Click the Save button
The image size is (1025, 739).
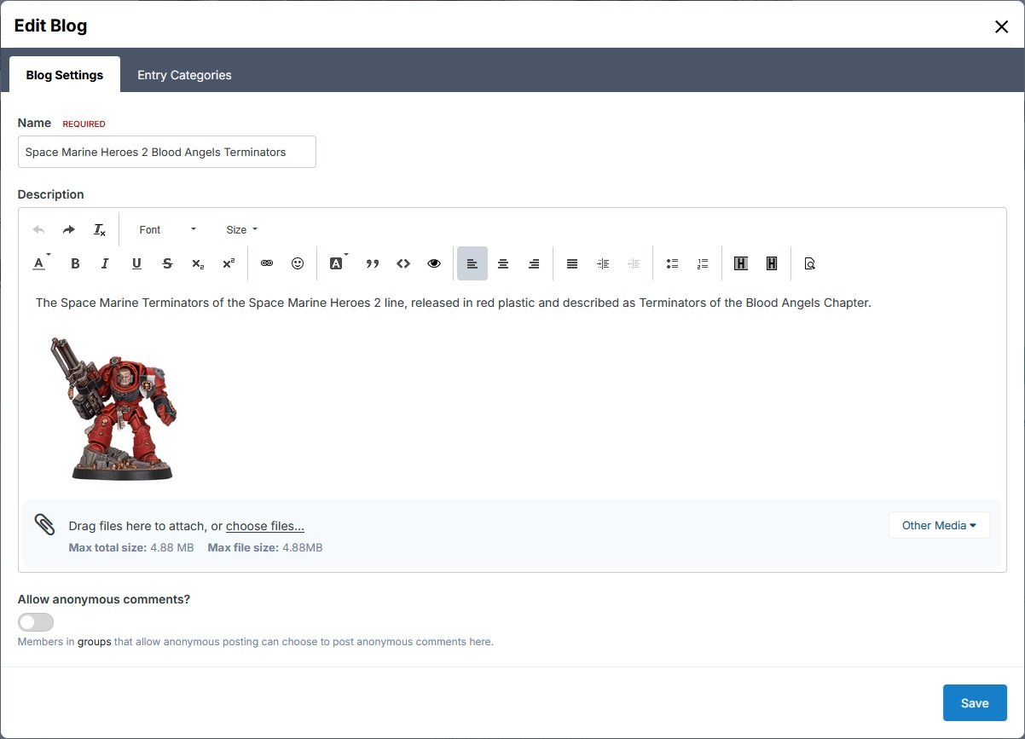(x=975, y=703)
